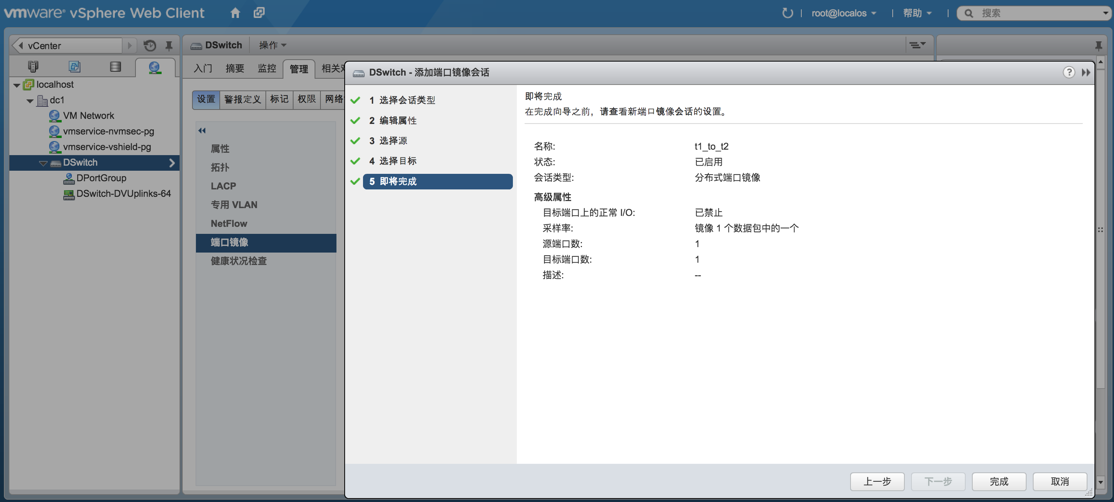Click the 上一步 back button

(877, 481)
